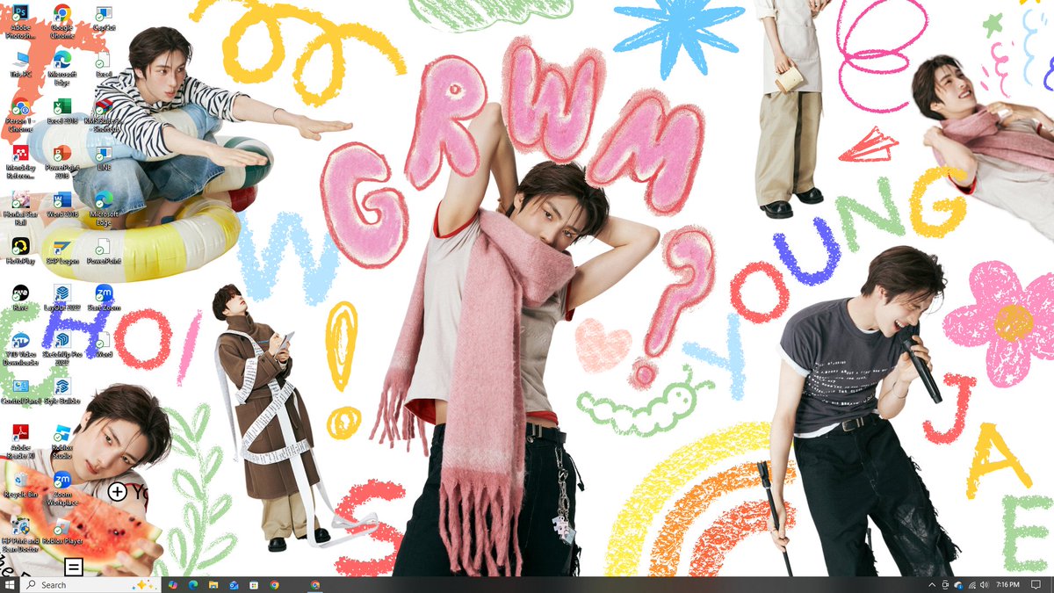The height and width of the screenshot is (593, 1054).
Task: Select the PowerPoint 2016 desktop icon
Action: point(61,162)
